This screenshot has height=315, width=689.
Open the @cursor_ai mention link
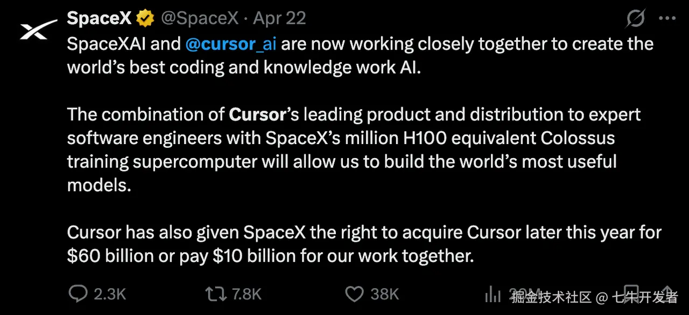(230, 44)
